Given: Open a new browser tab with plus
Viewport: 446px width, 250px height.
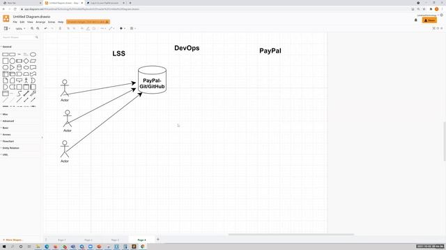Looking at the screenshot, I should (x=130, y=3).
